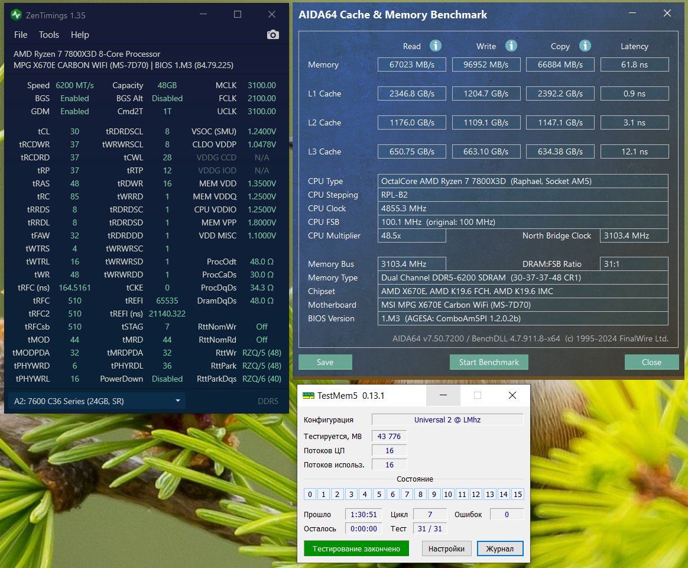Close the AIDA64 benchmark window
This screenshot has width=688, height=568.
click(667, 13)
